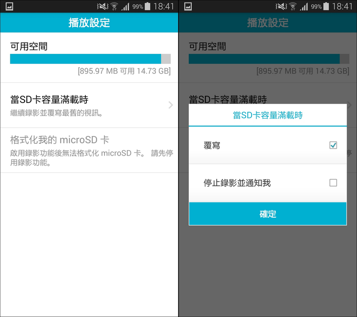This screenshot has width=357, height=317.
Task: Tap the dialog title 當SD卡容量滿載時
Action: [x=268, y=115]
